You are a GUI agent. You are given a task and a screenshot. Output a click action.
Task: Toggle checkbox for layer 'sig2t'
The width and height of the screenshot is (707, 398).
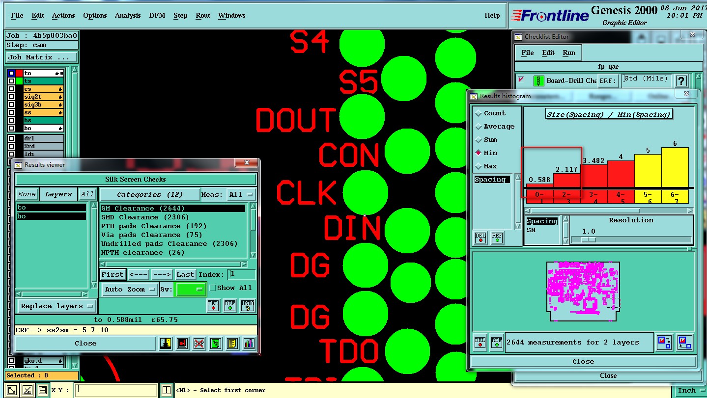(11, 97)
